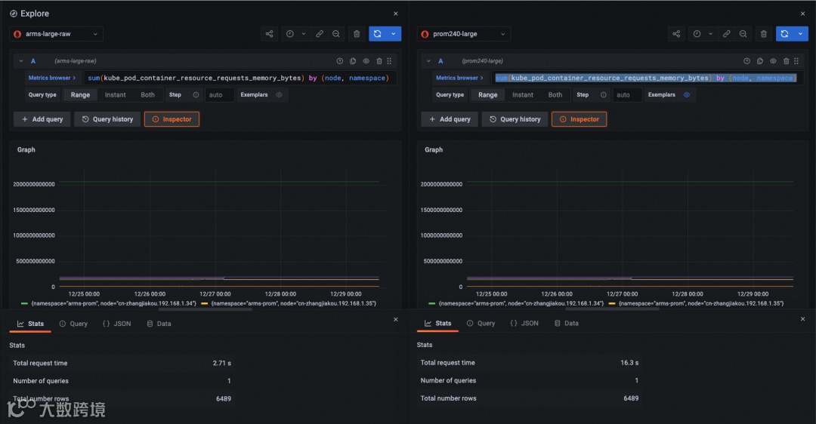
Task: Click Add query button in left pane
Action: 42,119
